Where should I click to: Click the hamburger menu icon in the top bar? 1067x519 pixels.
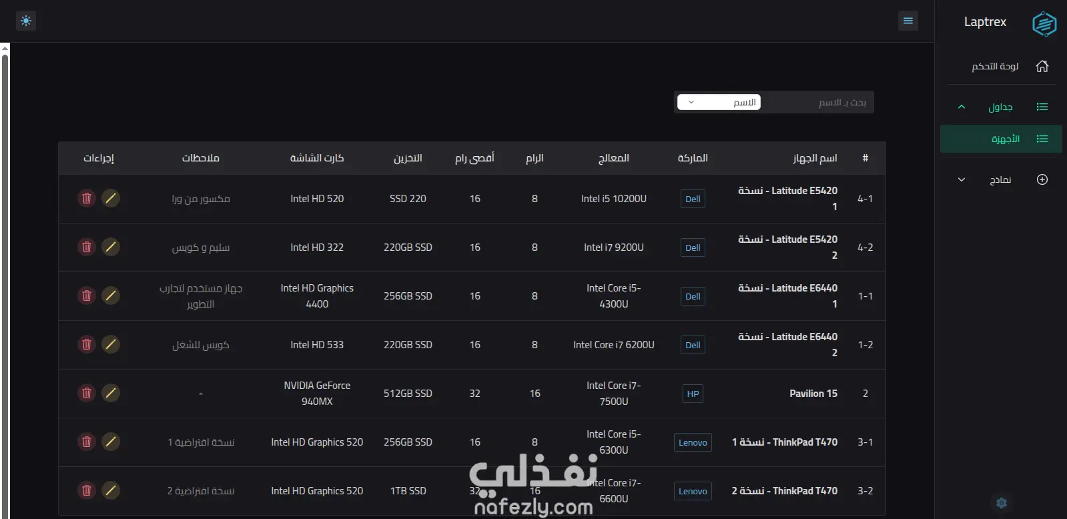(908, 21)
